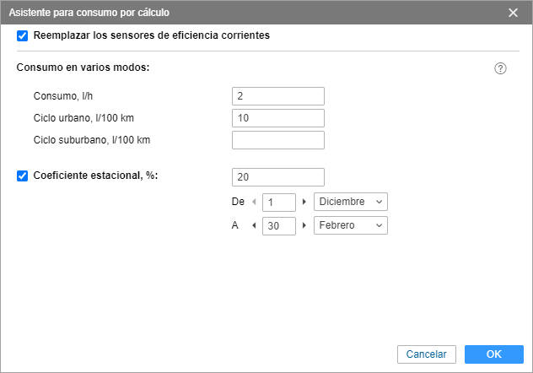The image size is (533, 373).
Task: Click the Cancelar button
Action: click(427, 354)
